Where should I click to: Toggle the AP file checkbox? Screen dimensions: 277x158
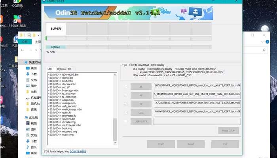(126, 95)
